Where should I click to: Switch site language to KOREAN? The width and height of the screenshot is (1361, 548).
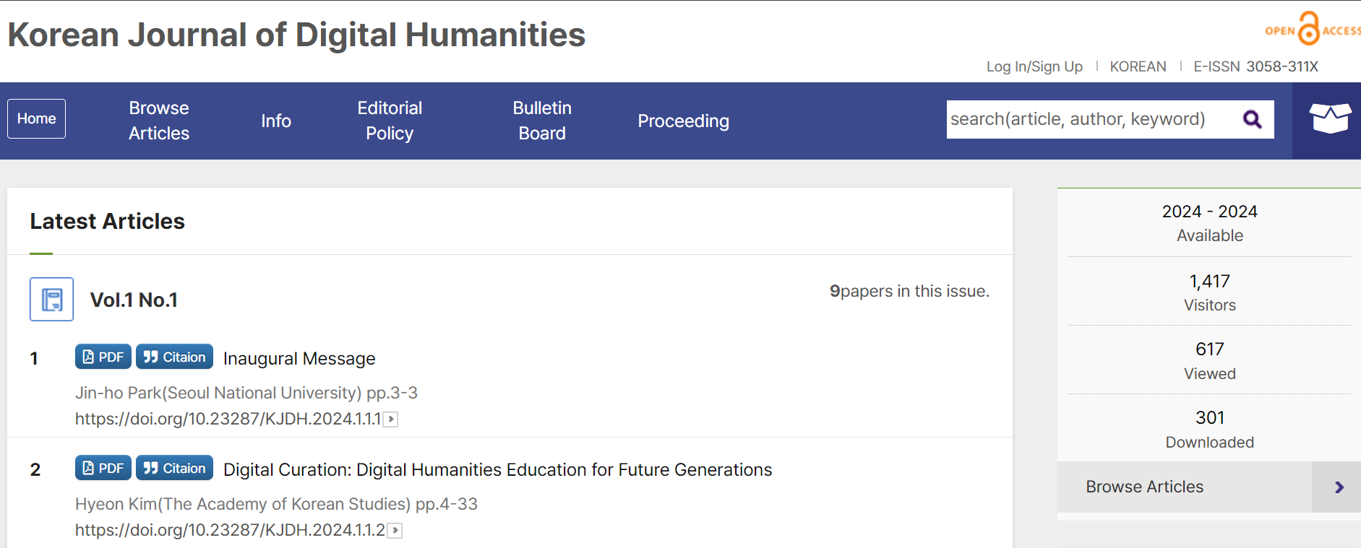(x=1138, y=66)
